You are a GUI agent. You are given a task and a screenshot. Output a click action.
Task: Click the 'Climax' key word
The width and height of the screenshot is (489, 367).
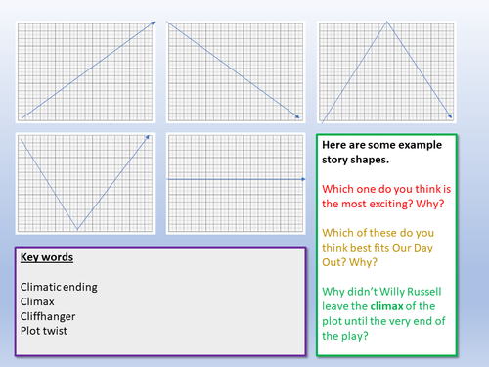(37, 301)
